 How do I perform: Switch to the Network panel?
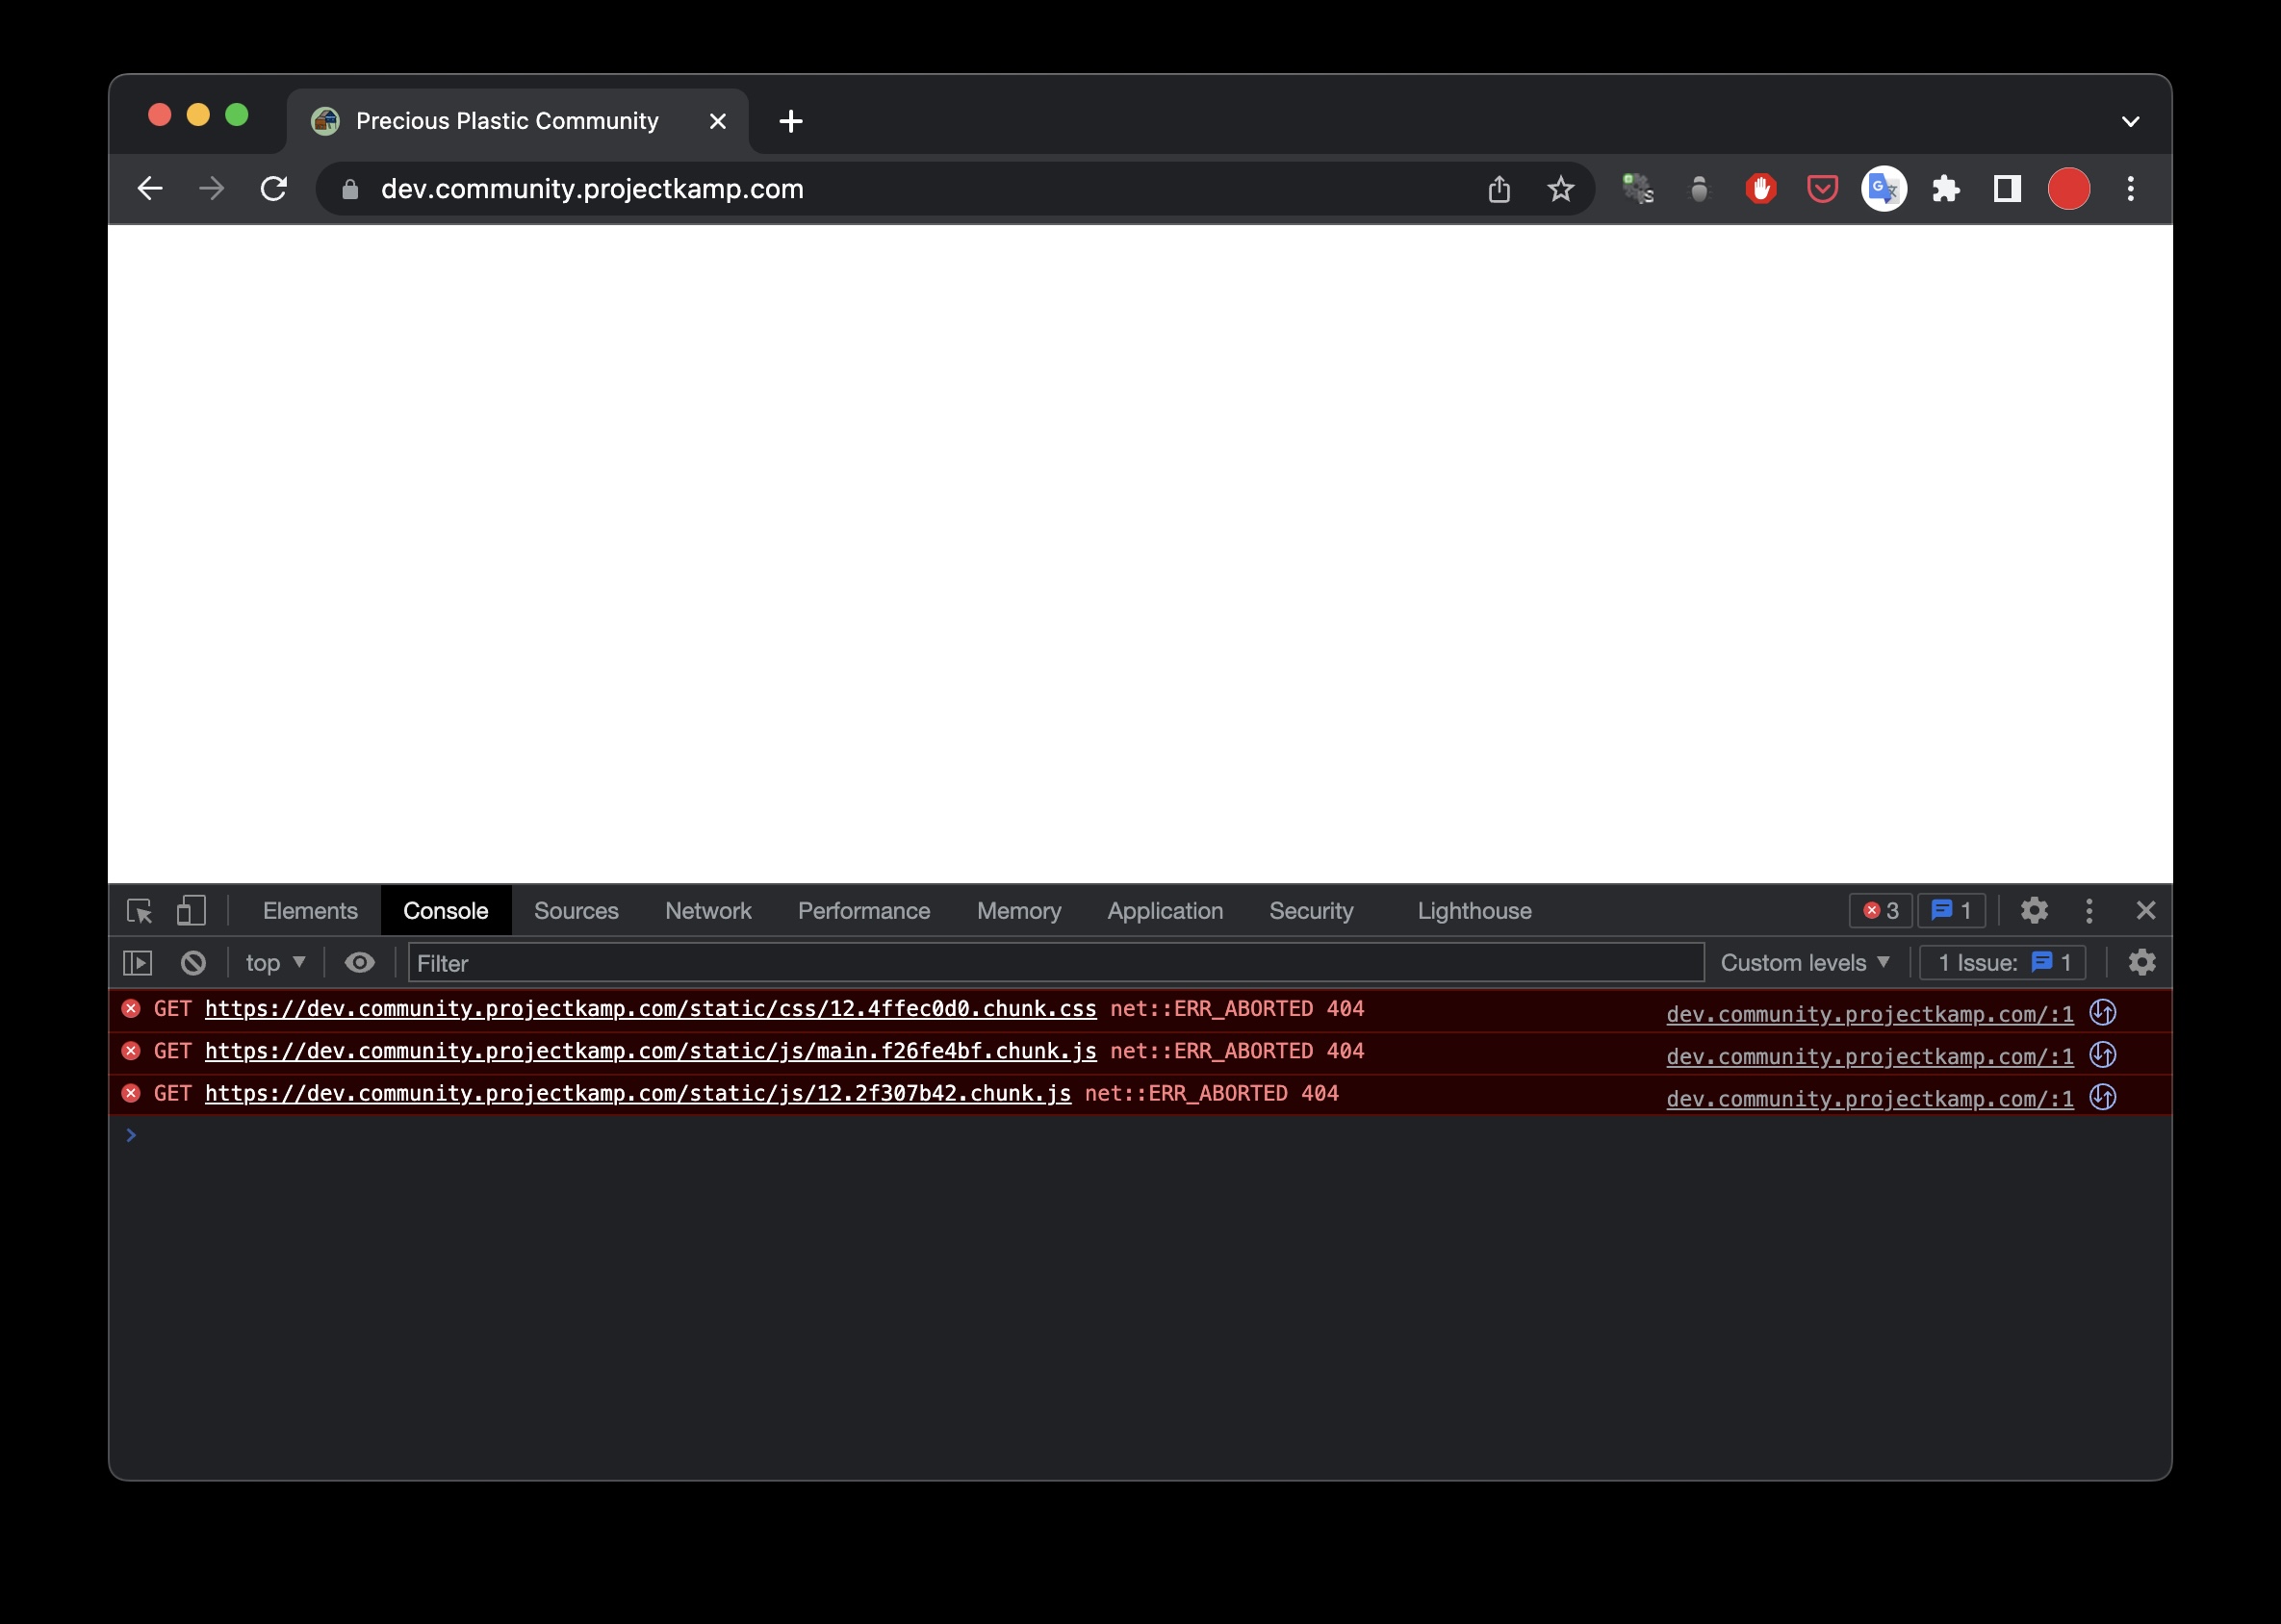pos(707,910)
